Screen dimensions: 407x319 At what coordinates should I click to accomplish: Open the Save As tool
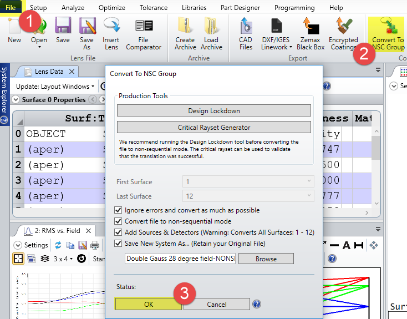click(x=87, y=33)
